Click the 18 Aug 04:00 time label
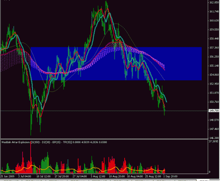 click(135, 176)
